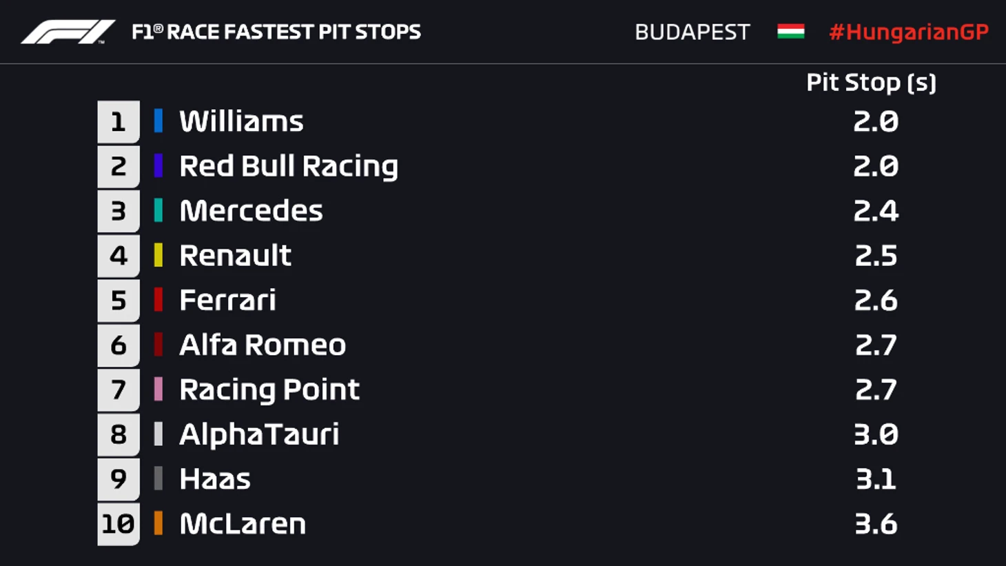Select the position 5 rank badge
Image resolution: width=1006 pixels, height=566 pixels.
click(119, 301)
